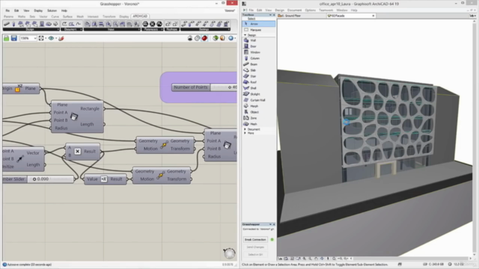Collapse the Design section in toolbox
This screenshot has height=269, width=479.
point(245,35)
